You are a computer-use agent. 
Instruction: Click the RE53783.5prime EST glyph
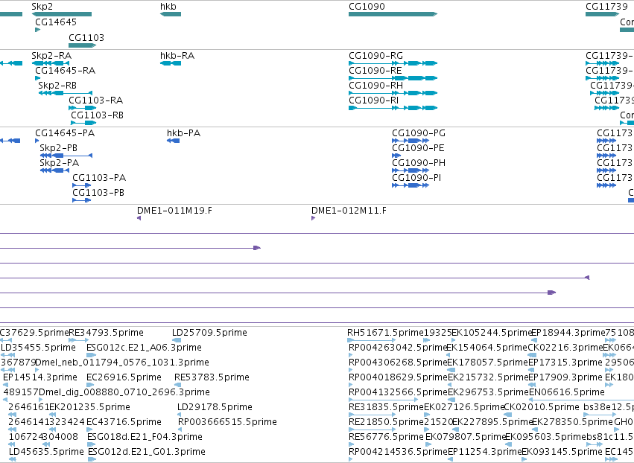pyautogui.click(x=177, y=385)
